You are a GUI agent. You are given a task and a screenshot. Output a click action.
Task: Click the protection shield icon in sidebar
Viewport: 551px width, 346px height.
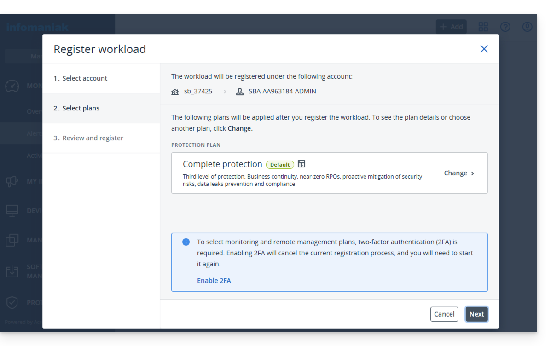coord(12,302)
